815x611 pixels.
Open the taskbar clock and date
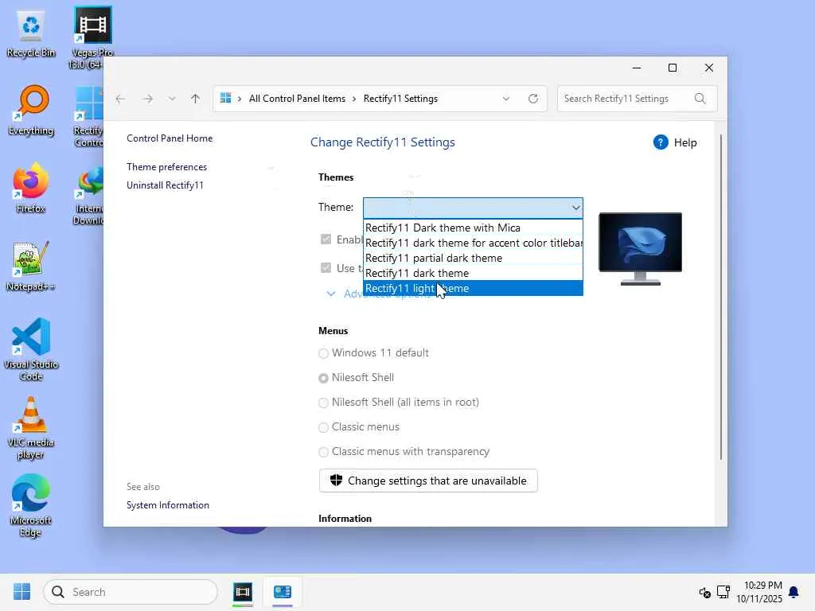pyautogui.click(x=758, y=592)
